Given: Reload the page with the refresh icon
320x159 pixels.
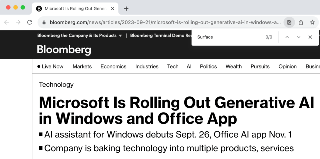Looking at the screenshot, I should coord(30,22).
